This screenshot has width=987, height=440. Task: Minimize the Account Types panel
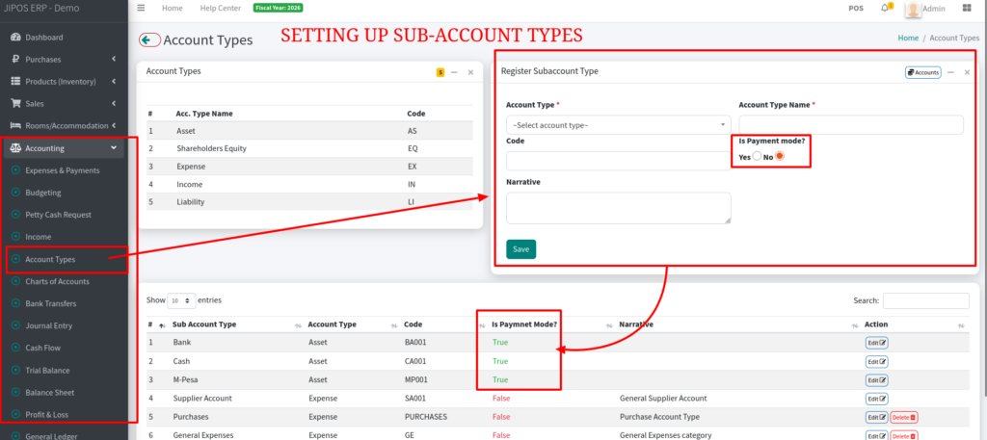coord(455,72)
